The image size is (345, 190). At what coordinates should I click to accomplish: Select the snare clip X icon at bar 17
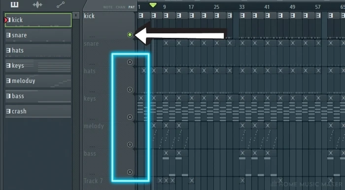coord(192,43)
